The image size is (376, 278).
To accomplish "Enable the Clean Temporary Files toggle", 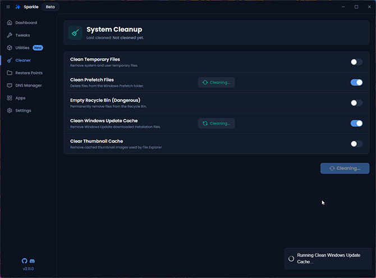I will (x=356, y=62).
